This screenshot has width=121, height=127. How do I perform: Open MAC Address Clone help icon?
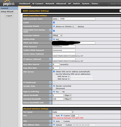tap(50, 125)
